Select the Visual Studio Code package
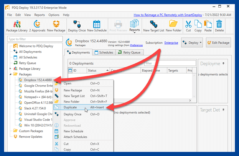Screen dimensions: 239x156 click(x=36, y=120)
